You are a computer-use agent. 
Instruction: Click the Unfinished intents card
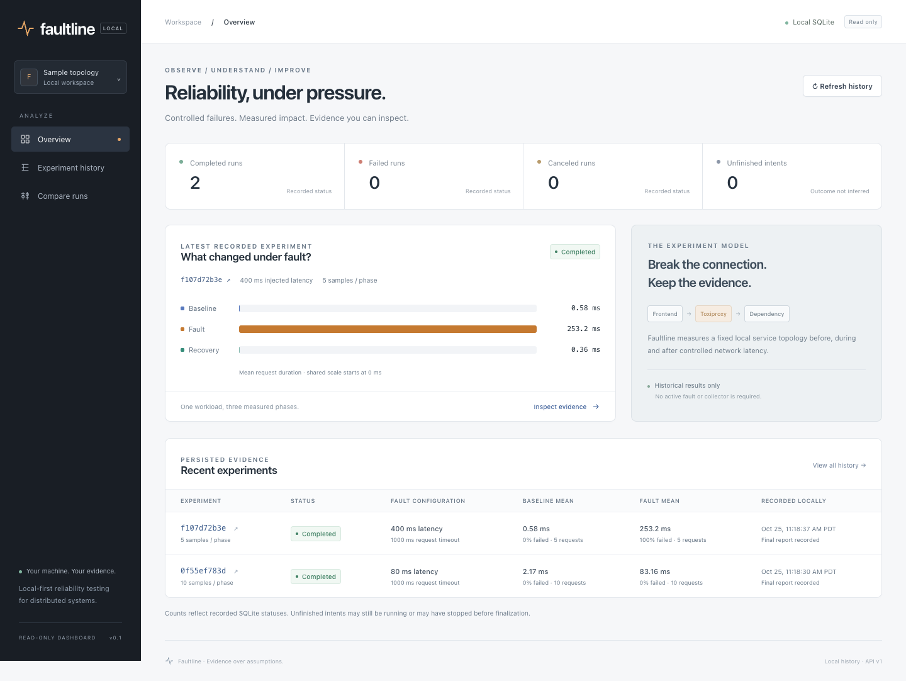pos(792,176)
